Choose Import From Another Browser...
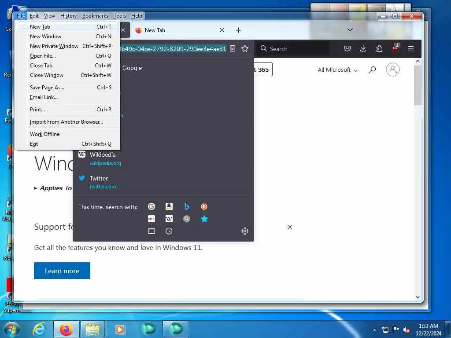 click(x=67, y=122)
